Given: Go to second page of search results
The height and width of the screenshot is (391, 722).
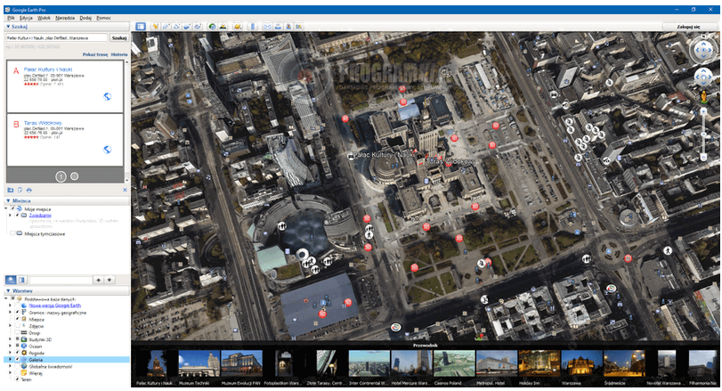Looking at the screenshot, I should point(74,176).
